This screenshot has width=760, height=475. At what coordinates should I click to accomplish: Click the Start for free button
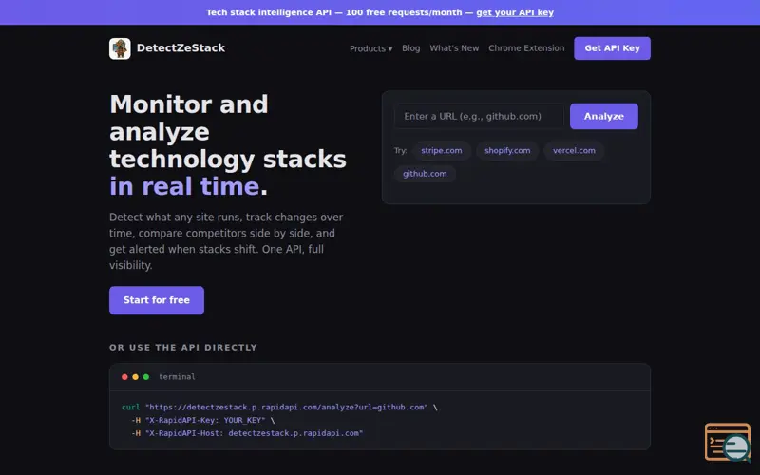click(157, 300)
